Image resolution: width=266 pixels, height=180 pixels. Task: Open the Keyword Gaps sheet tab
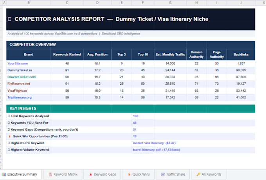click(x=102, y=175)
